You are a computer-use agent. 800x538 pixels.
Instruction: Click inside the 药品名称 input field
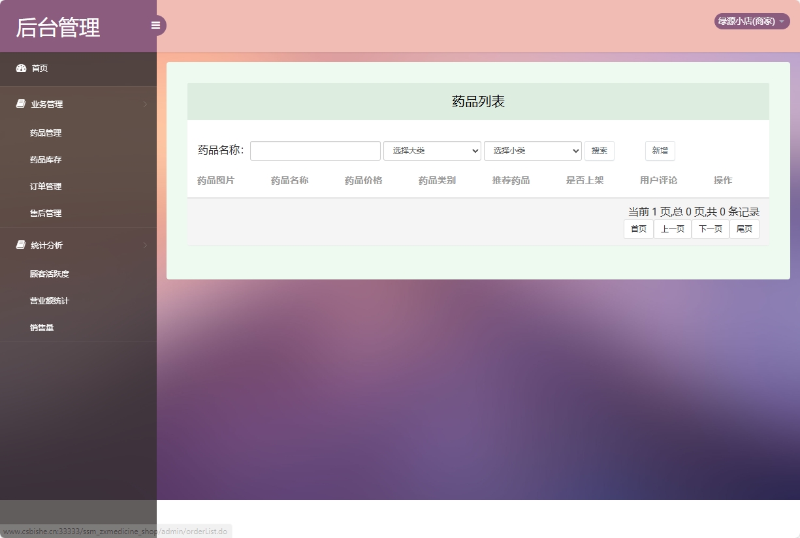pyautogui.click(x=315, y=151)
